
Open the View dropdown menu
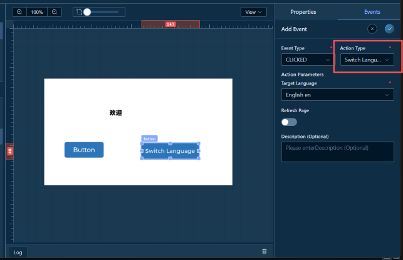254,12
